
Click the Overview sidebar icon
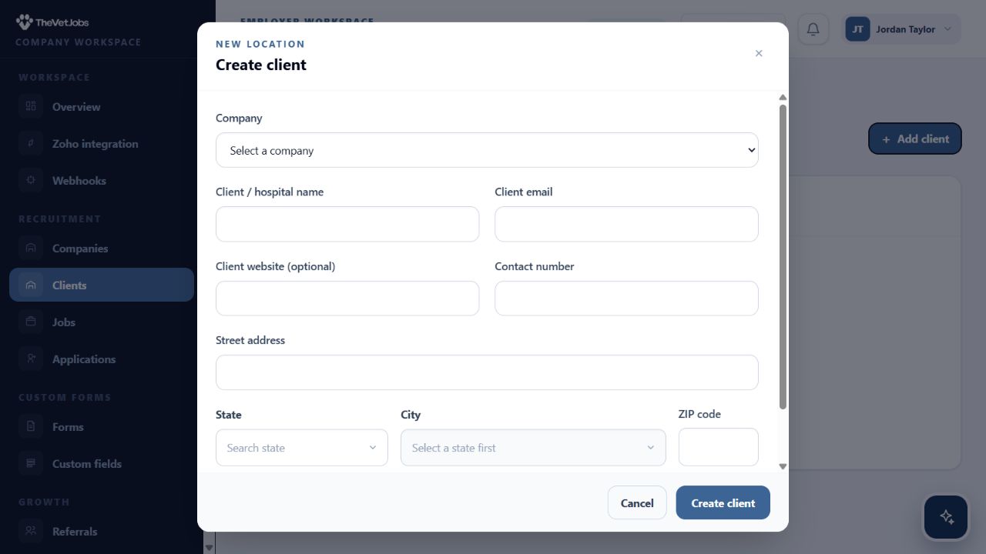[x=31, y=106]
